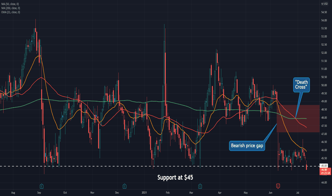The height and width of the screenshot is (196, 332).
Task: Click the earnings marker icon near December
Action: [x=125, y=186]
